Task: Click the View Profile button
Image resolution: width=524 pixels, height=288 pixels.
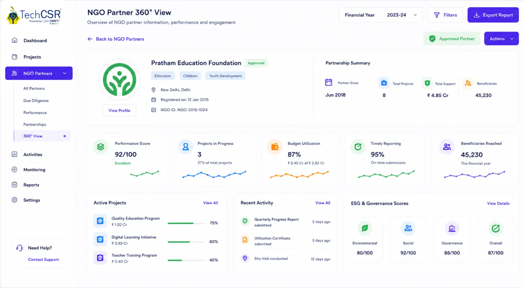Action: (x=119, y=111)
